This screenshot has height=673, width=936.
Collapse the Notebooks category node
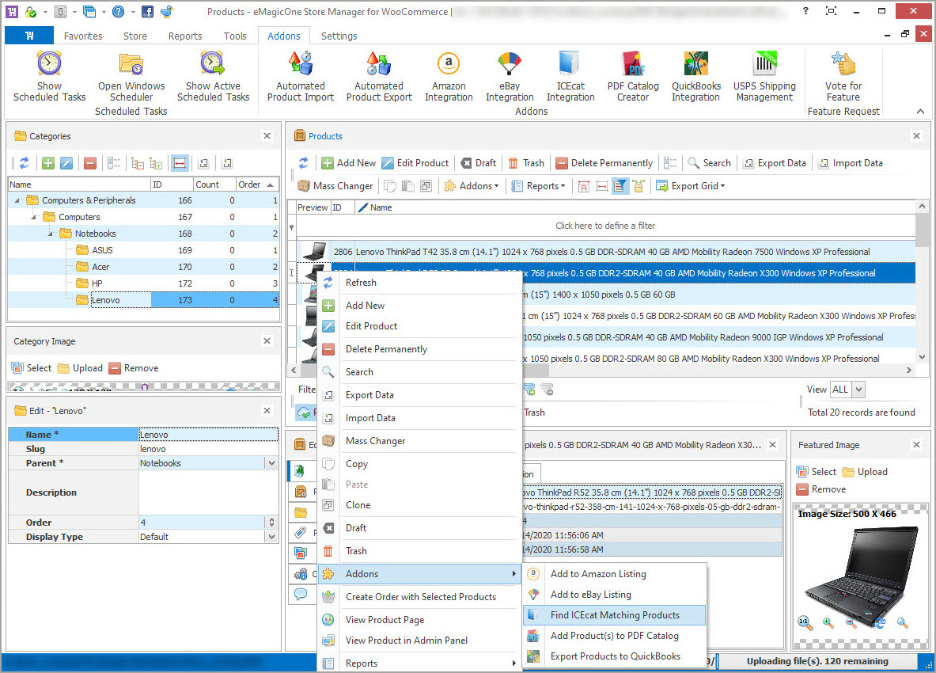click(x=50, y=234)
